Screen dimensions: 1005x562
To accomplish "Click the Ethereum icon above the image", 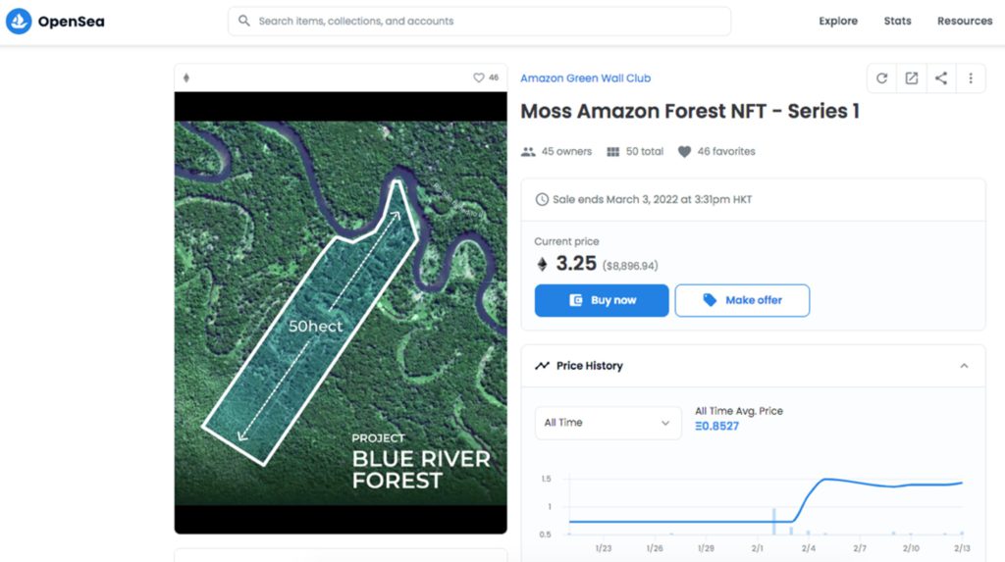I will tap(187, 77).
